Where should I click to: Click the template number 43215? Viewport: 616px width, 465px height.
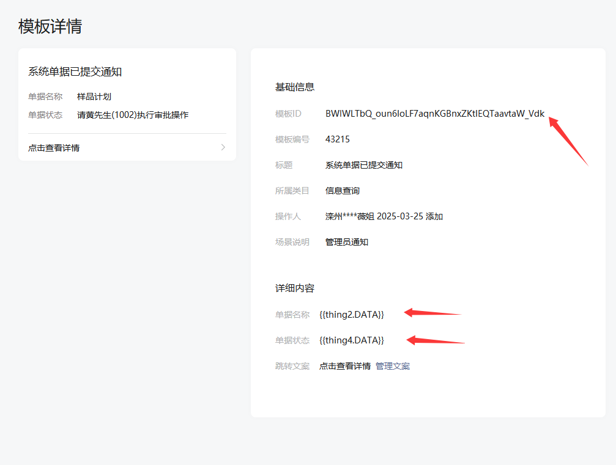(x=338, y=139)
